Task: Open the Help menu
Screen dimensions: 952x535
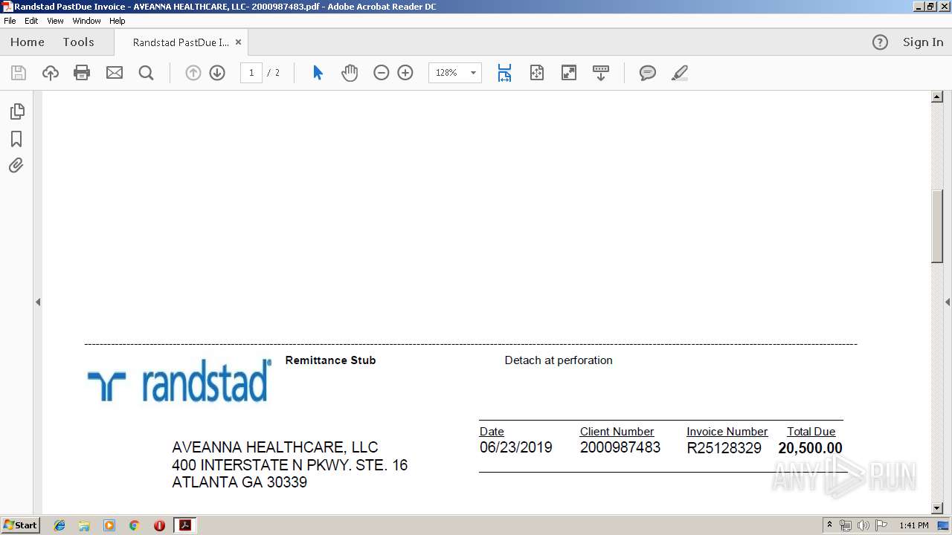Action: pyautogui.click(x=118, y=21)
